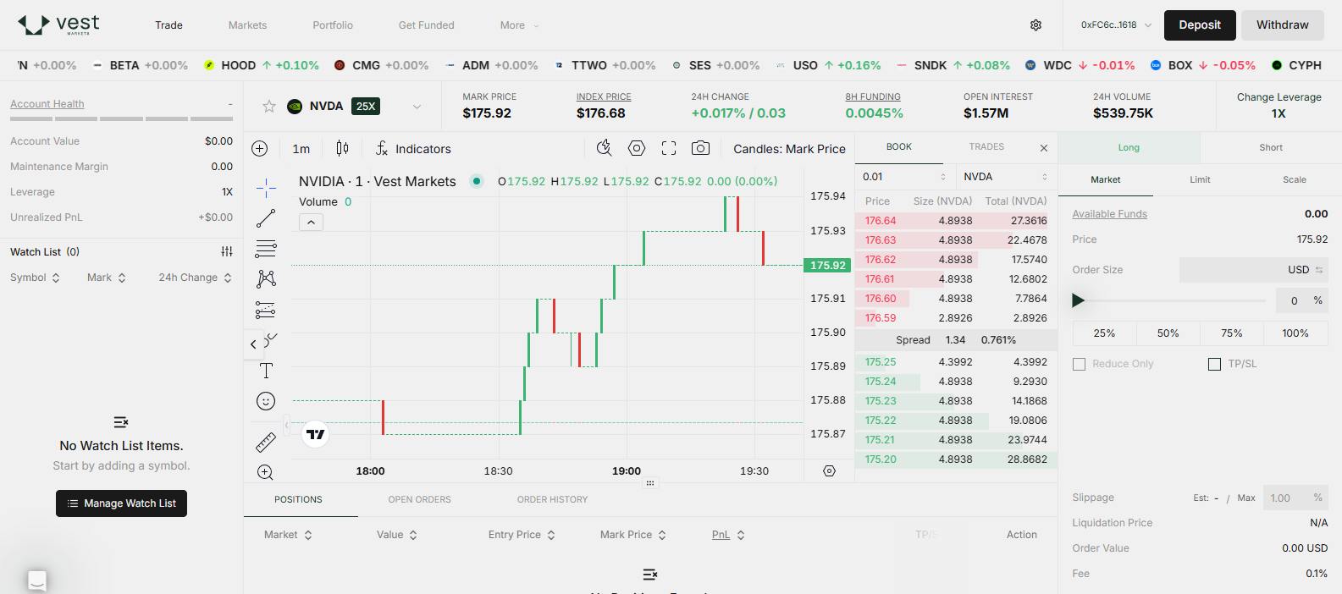Open the wallet address 0xFC6c..1618 dropdown
Screen dimensions: 1342x594
pyautogui.click(x=1116, y=25)
